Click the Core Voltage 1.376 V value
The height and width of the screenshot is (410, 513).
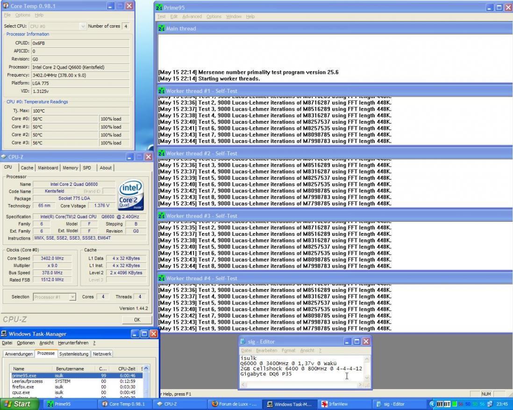pyautogui.click(x=102, y=205)
